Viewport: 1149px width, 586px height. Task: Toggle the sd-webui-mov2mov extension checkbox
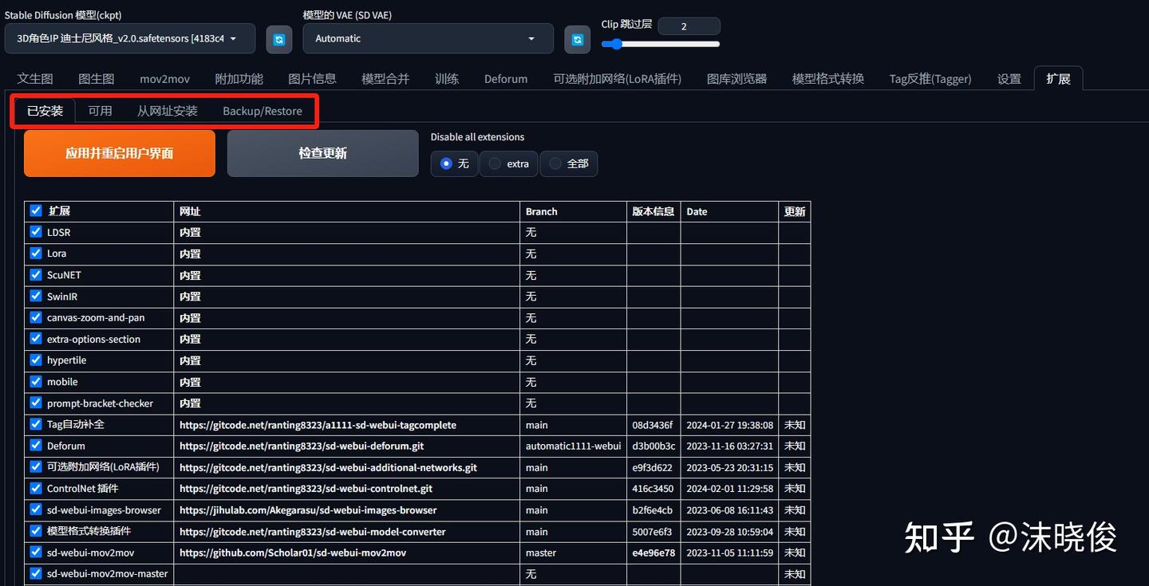(x=35, y=553)
